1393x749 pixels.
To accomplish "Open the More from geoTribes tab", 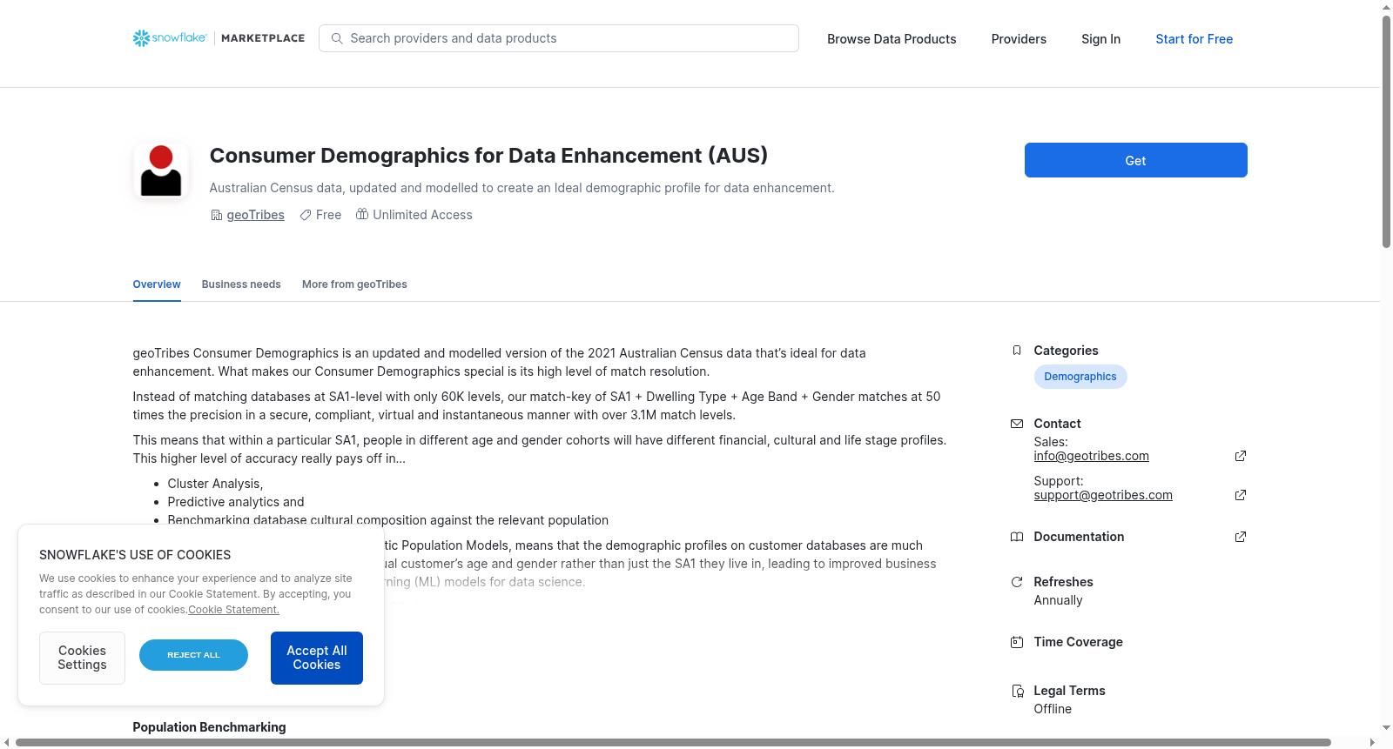I will tap(354, 284).
